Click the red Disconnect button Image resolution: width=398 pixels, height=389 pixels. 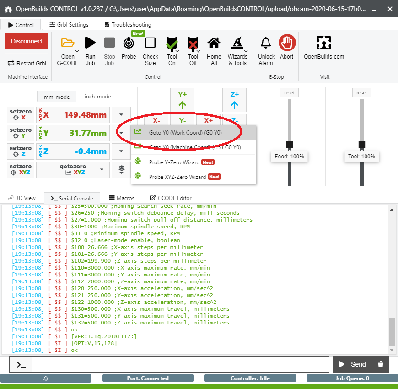[x=27, y=41]
